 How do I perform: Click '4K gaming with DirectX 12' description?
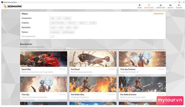[129, 72]
